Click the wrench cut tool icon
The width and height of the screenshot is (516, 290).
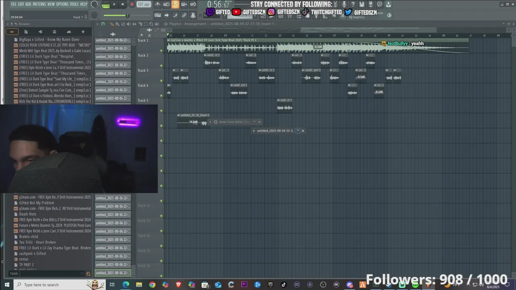[x=335, y=4]
